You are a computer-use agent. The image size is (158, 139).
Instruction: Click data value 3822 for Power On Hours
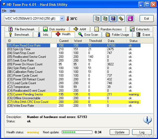point(110,64)
